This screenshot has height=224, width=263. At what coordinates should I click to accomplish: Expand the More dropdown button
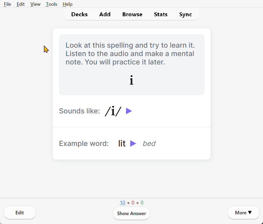point(243,212)
